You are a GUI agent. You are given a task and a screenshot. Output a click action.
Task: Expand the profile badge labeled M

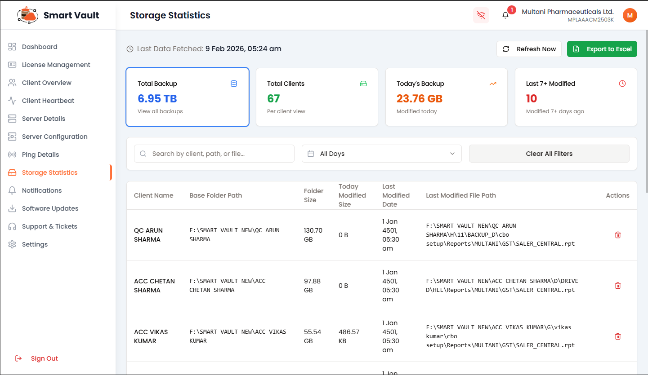(x=630, y=15)
